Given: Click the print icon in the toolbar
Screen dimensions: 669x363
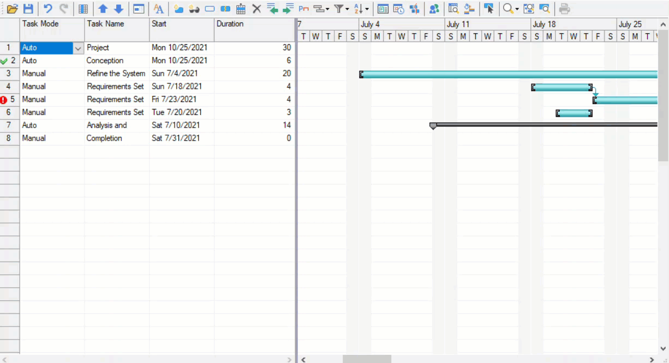Looking at the screenshot, I should [565, 9].
